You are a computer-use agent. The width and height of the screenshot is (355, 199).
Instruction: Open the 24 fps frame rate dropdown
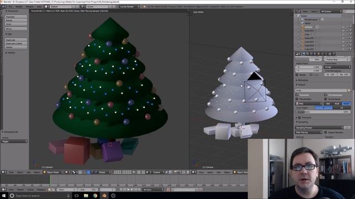(337, 67)
